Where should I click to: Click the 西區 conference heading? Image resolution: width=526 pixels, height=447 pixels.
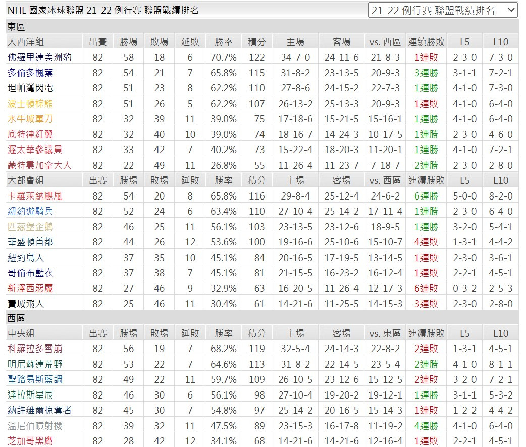pos(17,318)
